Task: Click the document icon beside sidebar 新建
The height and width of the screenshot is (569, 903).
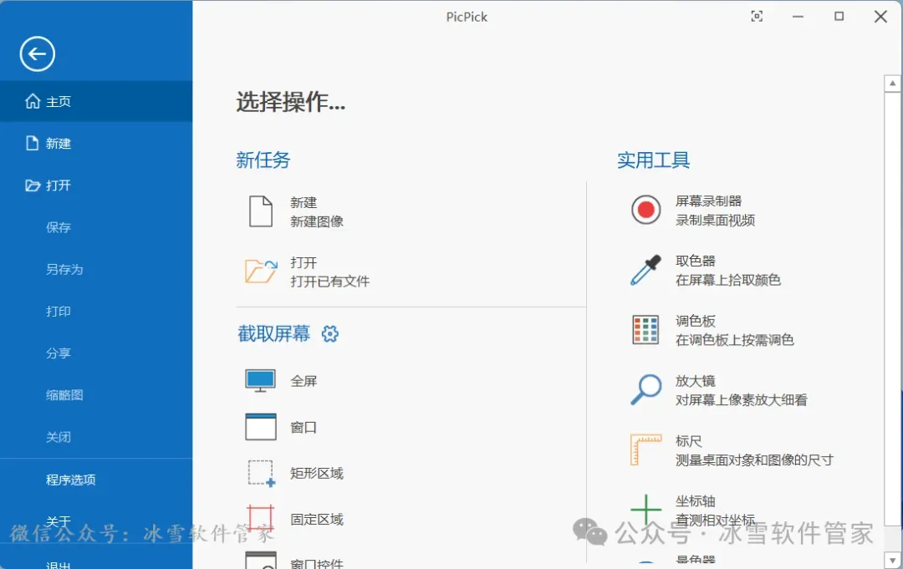Action: coord(33,143)
